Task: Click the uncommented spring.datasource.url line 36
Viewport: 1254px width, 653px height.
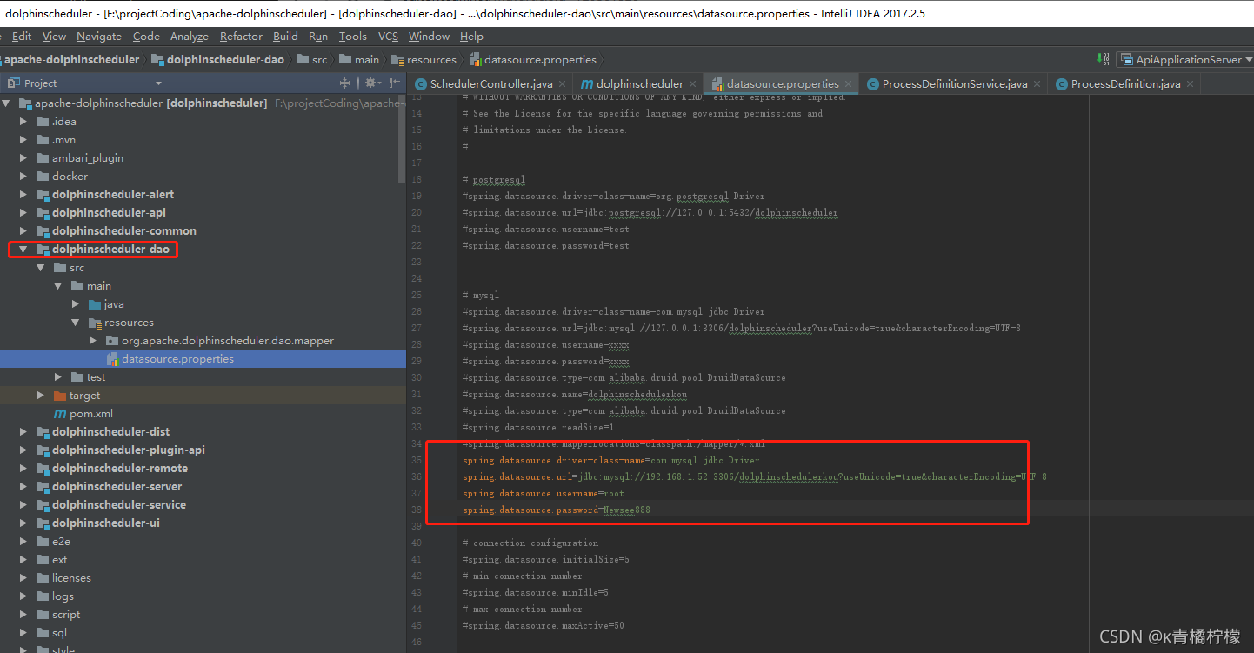Action: (755, 476)
